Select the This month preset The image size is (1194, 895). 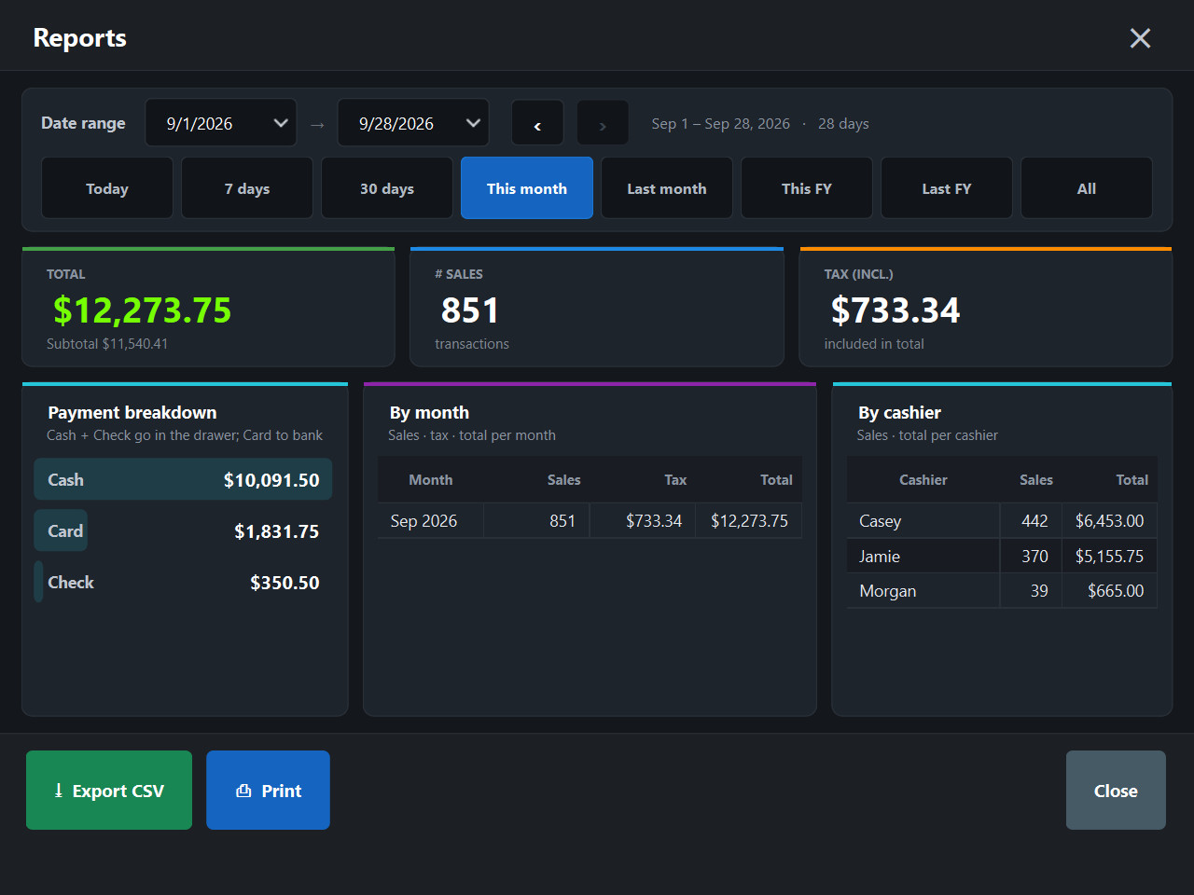[527, 188]
